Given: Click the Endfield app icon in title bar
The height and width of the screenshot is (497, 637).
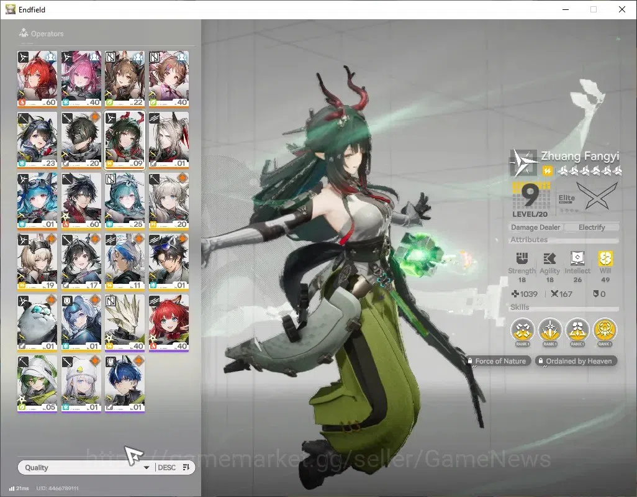Looking at the screenshot, I should point(10,9).
